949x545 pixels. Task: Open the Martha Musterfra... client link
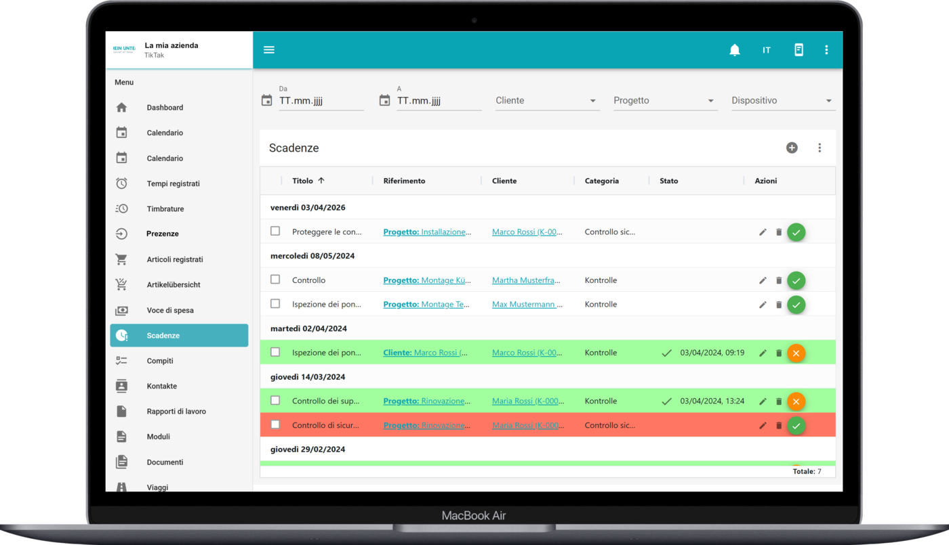pyautogui.click(x=526, y=280)
